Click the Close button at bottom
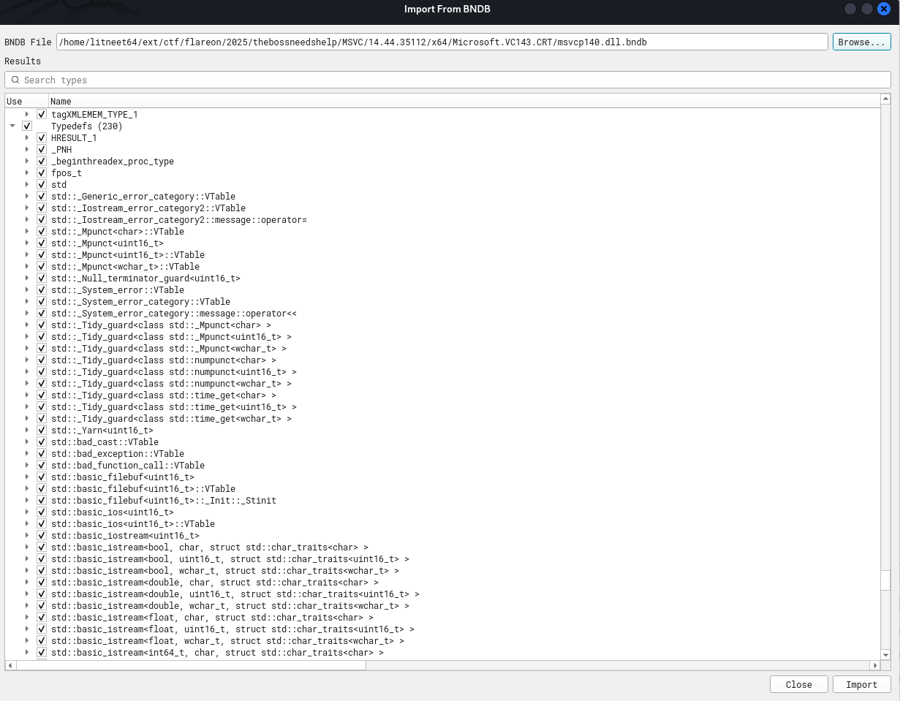This screenshot has height=701, width=900. click(798, 684)
